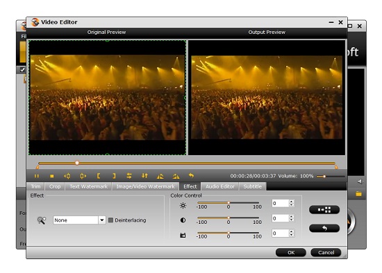382x273 pixels.
Task: Decrease the brightness value with the down stepper
Action: pyautogui.click(x=292, y=205)
